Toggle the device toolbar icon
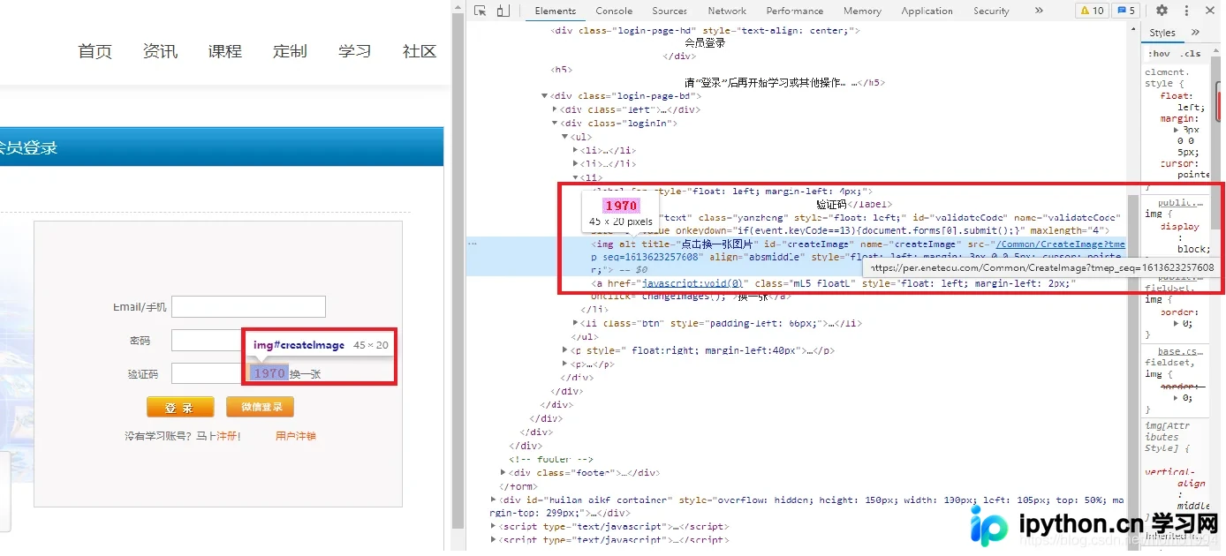 pyautogui.click(x=503, y=11)
